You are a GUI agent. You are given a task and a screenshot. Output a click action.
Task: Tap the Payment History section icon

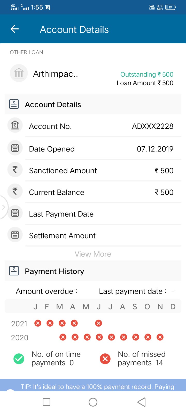point(14,271)
